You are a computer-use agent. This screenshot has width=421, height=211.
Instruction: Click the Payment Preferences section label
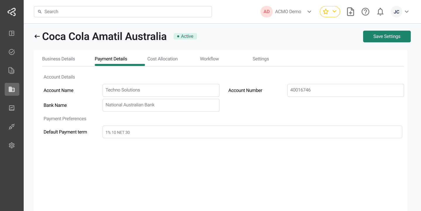click(65, 119)
